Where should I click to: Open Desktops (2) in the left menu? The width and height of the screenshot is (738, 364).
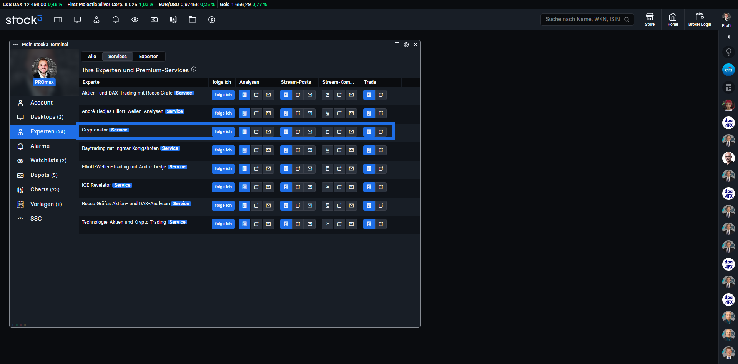coord(44,117)
